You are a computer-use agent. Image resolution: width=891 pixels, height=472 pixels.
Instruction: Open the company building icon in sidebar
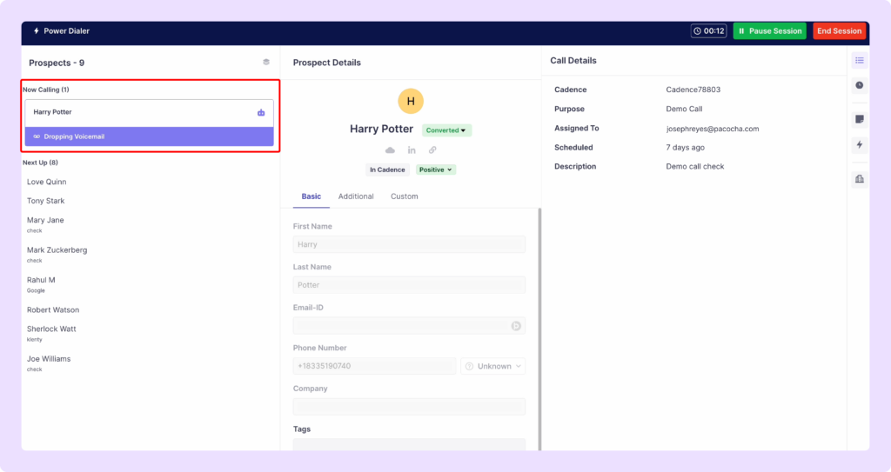point(859,179)
